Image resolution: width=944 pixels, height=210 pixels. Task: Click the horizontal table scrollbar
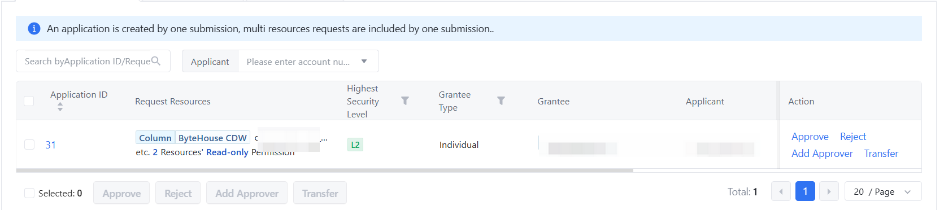[x=325, y=170]
